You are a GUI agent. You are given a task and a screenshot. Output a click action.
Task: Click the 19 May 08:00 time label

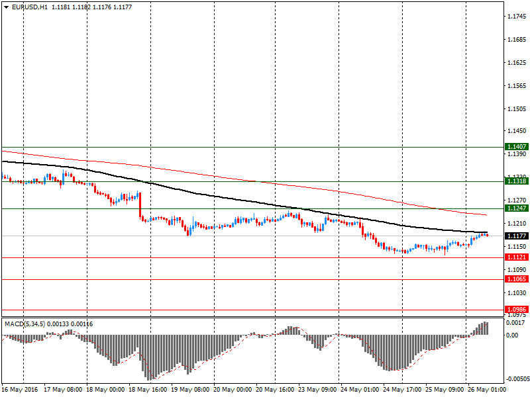pos(190,390)
